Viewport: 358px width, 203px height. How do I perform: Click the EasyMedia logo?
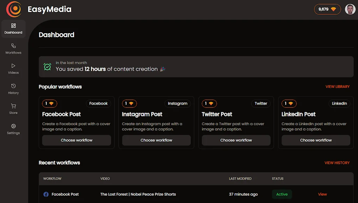coord(14,9)
